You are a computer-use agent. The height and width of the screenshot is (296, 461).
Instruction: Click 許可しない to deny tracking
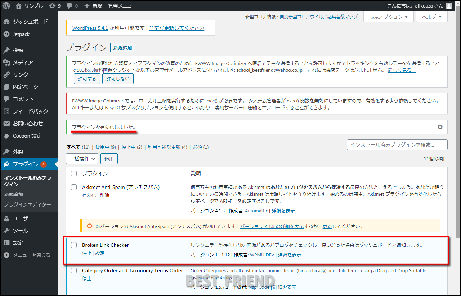pos(118,79)
